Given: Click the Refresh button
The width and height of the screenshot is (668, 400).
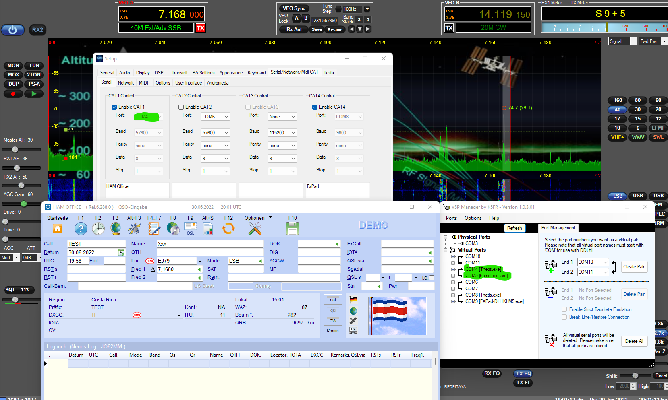Looking at the screenshot, I should pos(514,228).
